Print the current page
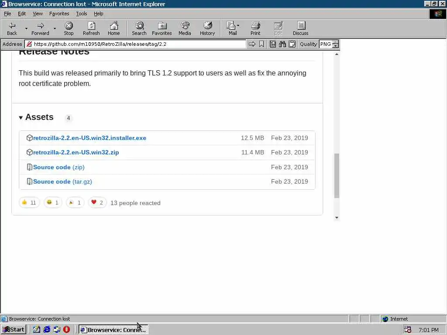 255,28
